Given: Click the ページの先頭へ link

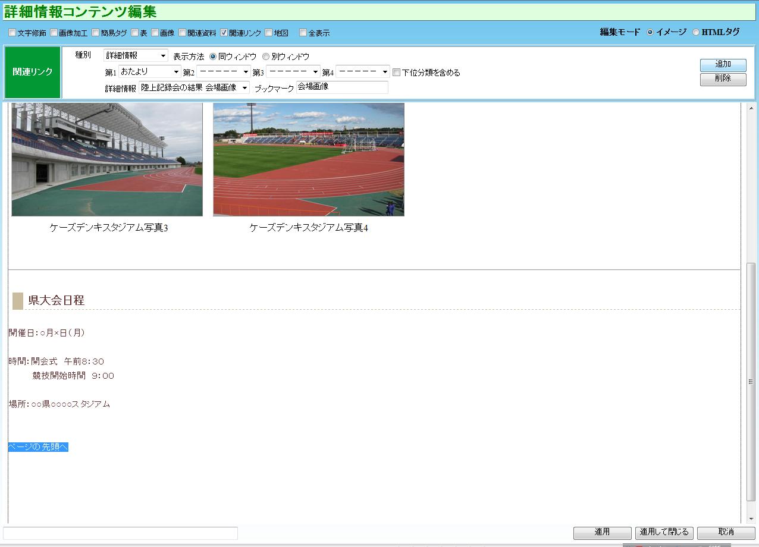Looking at the screenshot, I should (x=38, y=447).
